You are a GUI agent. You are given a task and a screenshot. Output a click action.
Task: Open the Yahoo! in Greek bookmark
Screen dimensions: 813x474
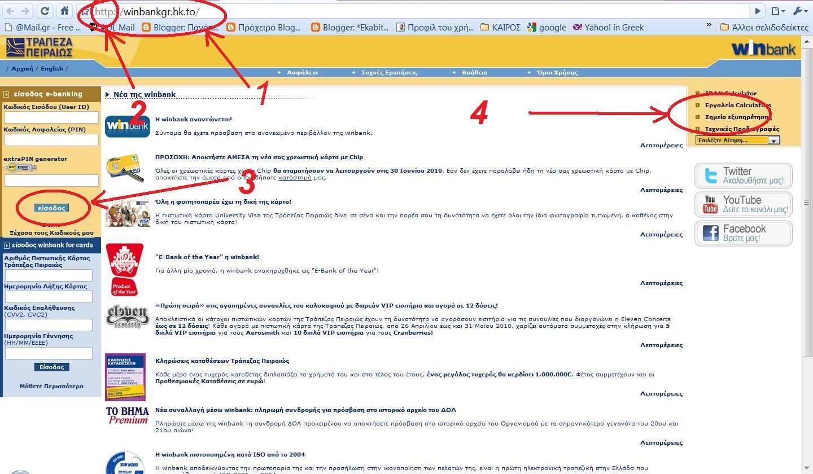coord(609,27)
